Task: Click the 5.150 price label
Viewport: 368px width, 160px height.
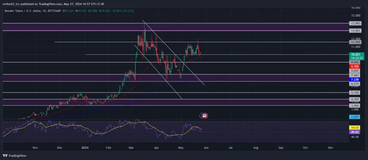Action: pos(354,93)
